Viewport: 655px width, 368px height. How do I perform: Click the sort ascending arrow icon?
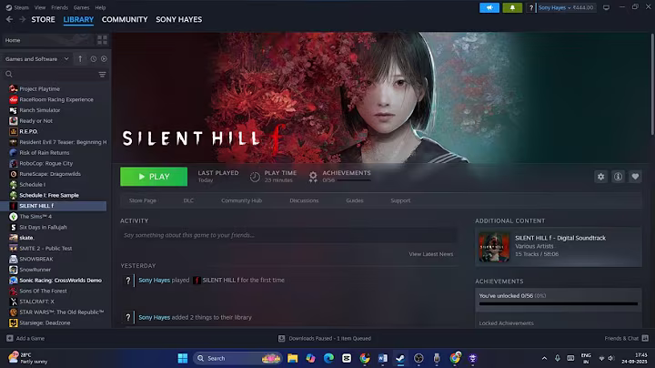coord(80,59)
